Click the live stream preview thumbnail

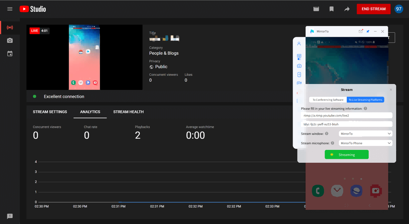point(84,57)
